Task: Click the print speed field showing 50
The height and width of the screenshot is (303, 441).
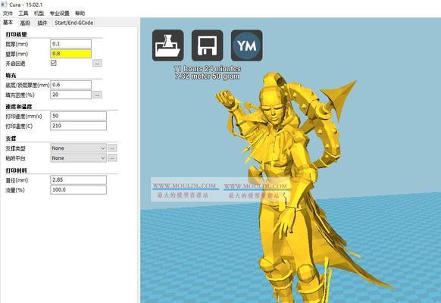Action: 79,116
